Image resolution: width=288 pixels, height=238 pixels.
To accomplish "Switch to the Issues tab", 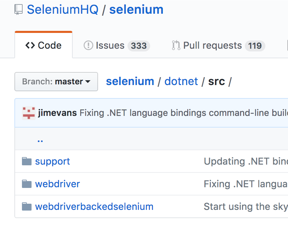I will coord(117,45).
